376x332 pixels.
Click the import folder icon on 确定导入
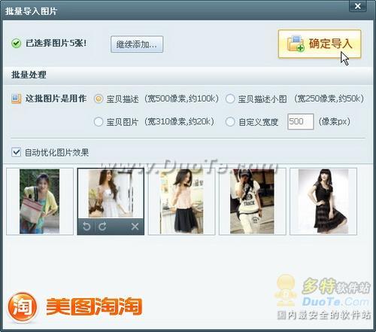click(296, 44)
